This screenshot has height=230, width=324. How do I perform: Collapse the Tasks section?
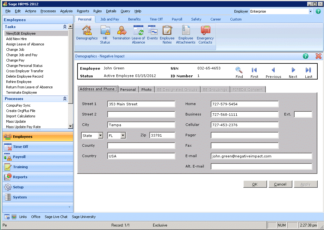[65, 27]
